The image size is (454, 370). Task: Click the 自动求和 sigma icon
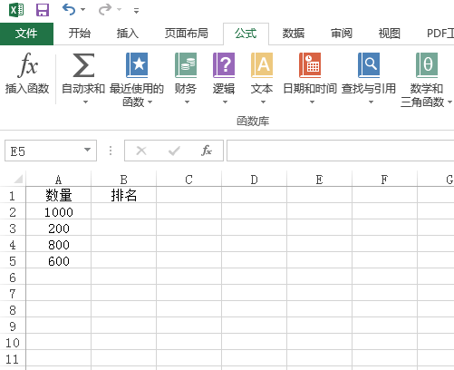(83, 65)
